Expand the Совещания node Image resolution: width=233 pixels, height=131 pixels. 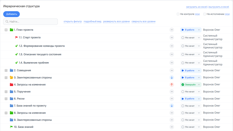tap(6, 70)
